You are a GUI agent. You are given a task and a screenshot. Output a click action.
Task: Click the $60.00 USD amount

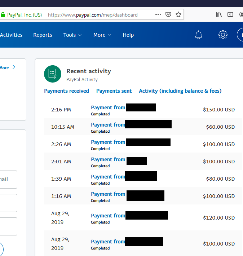220,127
